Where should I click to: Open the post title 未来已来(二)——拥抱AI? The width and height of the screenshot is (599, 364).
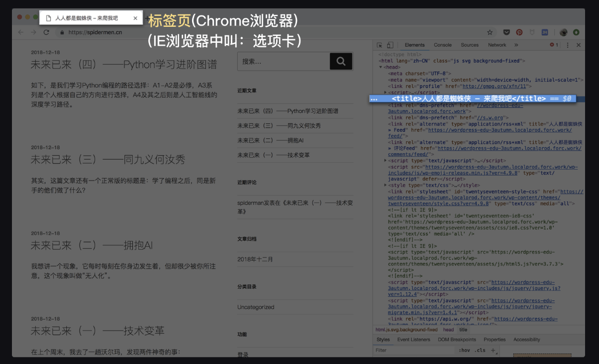click(92, 245)
